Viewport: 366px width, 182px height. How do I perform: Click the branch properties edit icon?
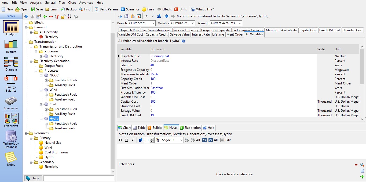pos(39,17)
